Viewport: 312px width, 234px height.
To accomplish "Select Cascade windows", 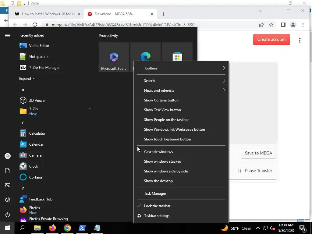I will pos(158,152).
